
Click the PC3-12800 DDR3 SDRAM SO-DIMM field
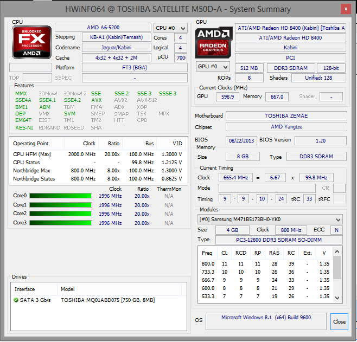click(x=279, y=240)
